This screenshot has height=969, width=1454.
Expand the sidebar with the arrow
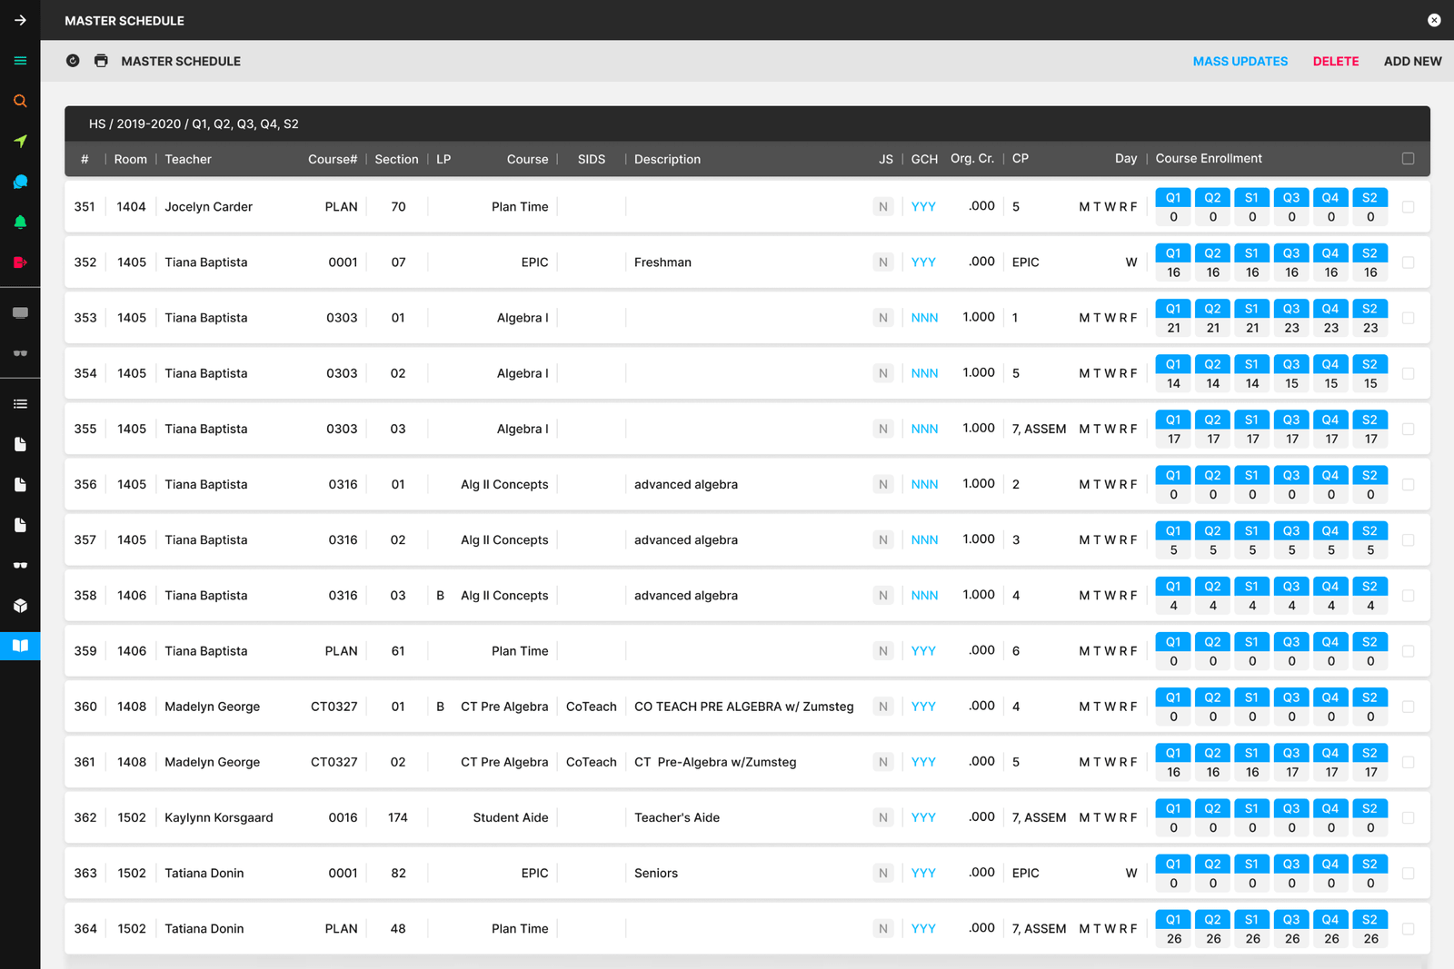(20, 20)
